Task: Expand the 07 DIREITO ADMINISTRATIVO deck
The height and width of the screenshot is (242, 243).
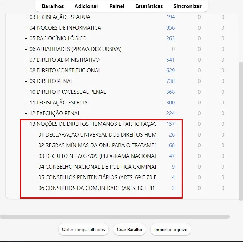Action: click(x=26, y=60)
